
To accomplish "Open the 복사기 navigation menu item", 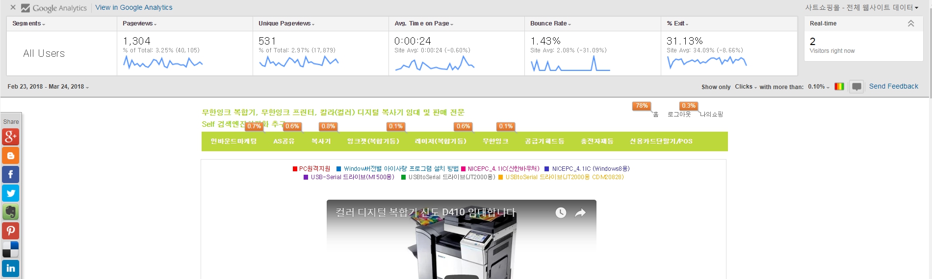I will tap(321, 141).
